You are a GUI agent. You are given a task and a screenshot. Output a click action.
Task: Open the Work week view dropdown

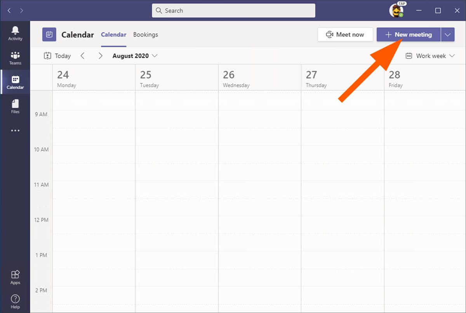coord(430,56)
